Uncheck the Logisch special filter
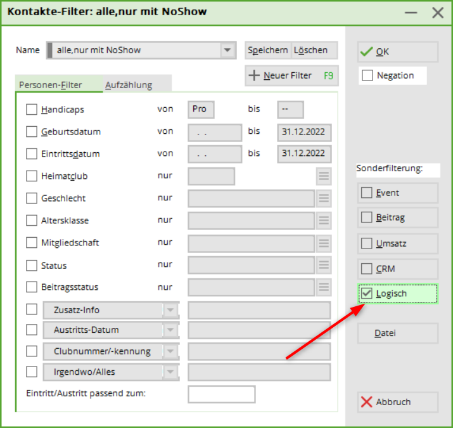 366,294
